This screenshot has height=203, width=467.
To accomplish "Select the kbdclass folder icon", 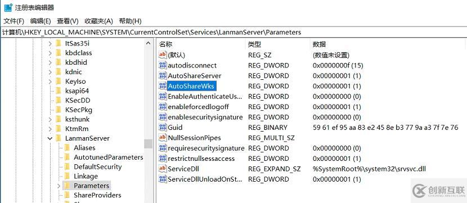I will pos(59,53).
